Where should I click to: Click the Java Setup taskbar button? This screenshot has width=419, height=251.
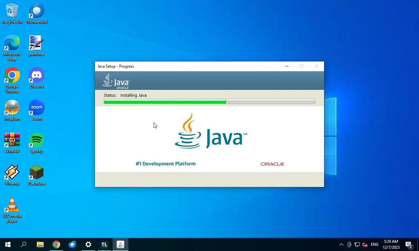pos(120,244)
